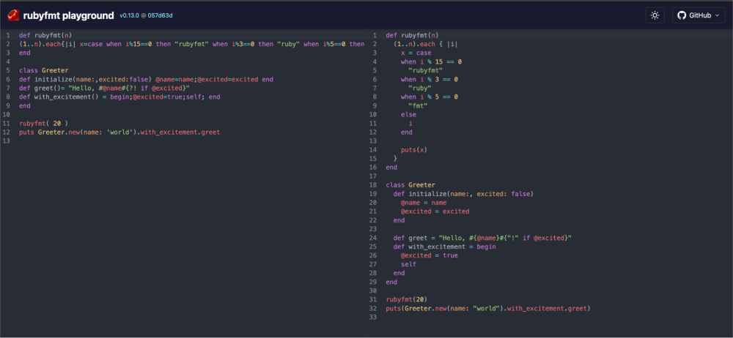The height and width of the screenshot is (338, 733).
Task: Click the "else" keyword in output
Action: pos(408,114)
